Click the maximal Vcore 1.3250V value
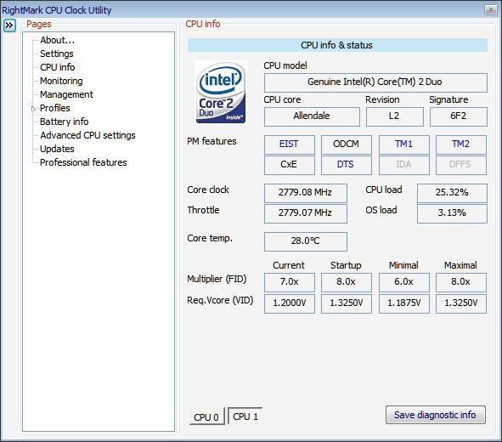502x442 pixels. pos(461,303)
